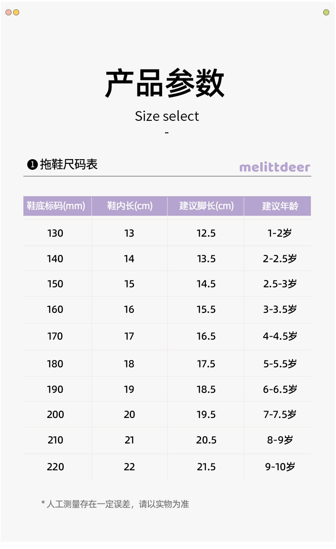
Task: Select size 130 table cell
Action: pyautogui.click(x=57, y=233)
